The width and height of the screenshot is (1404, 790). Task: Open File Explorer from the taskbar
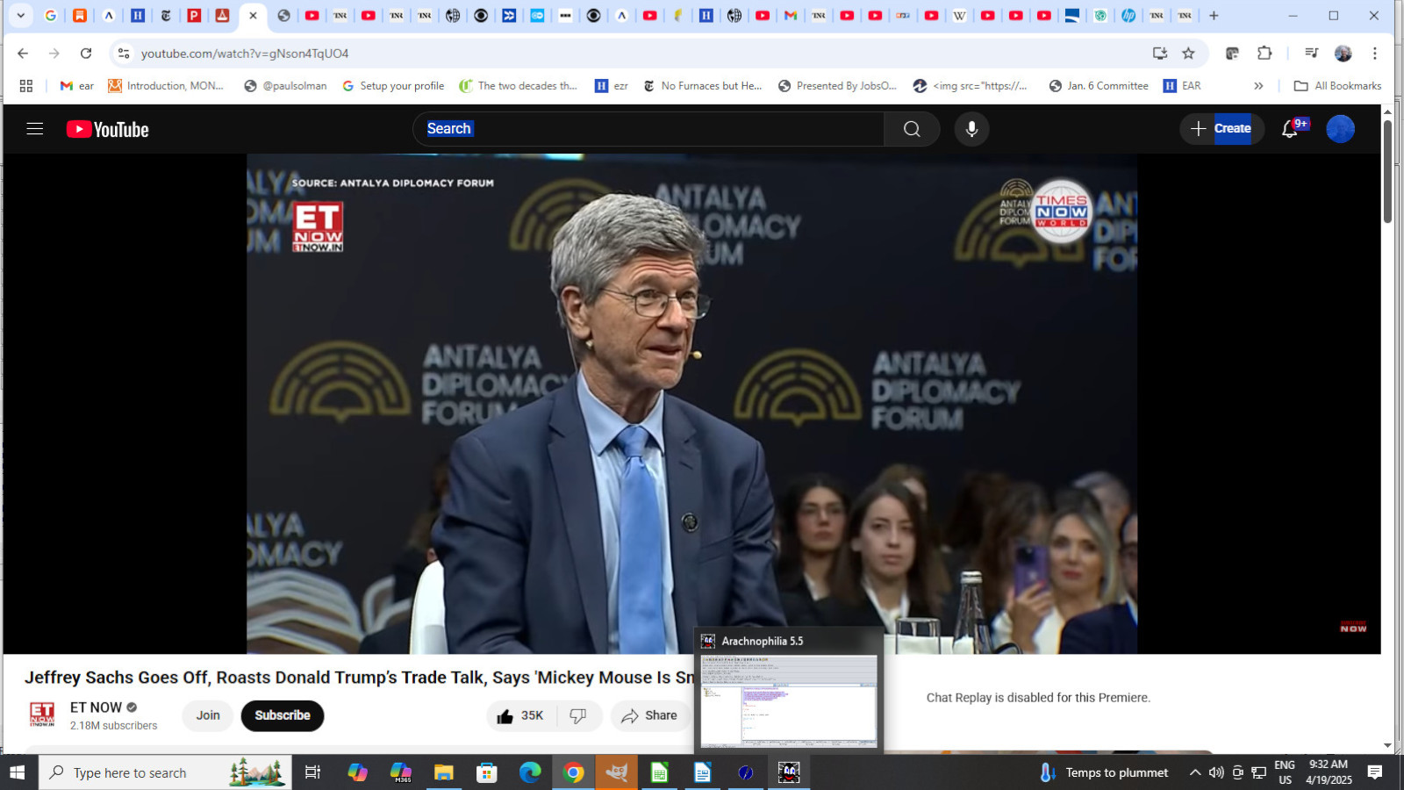click(444, 772)
